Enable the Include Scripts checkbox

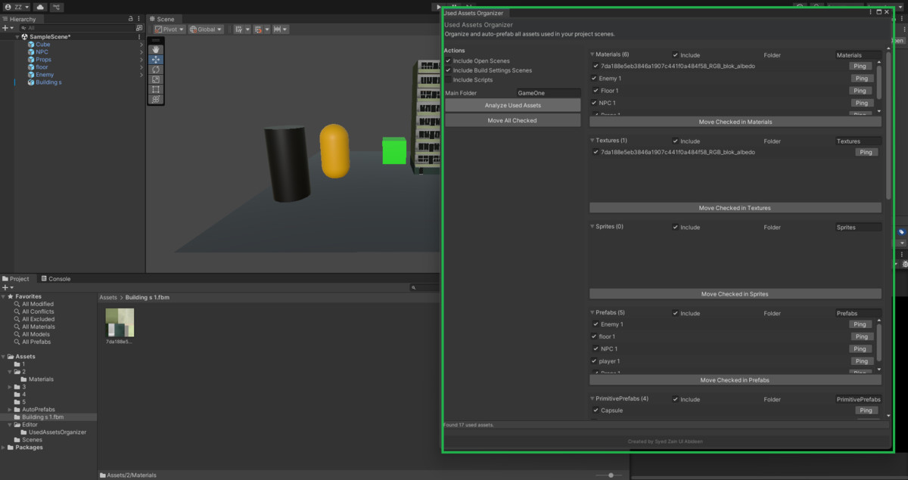[448, 79]
